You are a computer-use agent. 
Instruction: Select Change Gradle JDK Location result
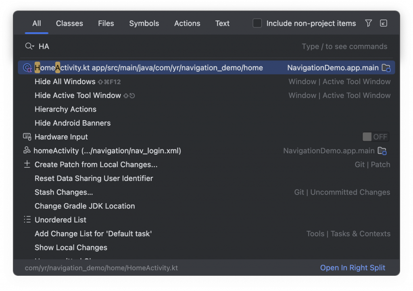(85, 206)
